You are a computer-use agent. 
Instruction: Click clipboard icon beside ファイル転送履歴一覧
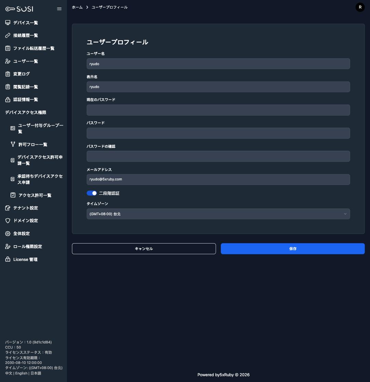tap(8, 48)
